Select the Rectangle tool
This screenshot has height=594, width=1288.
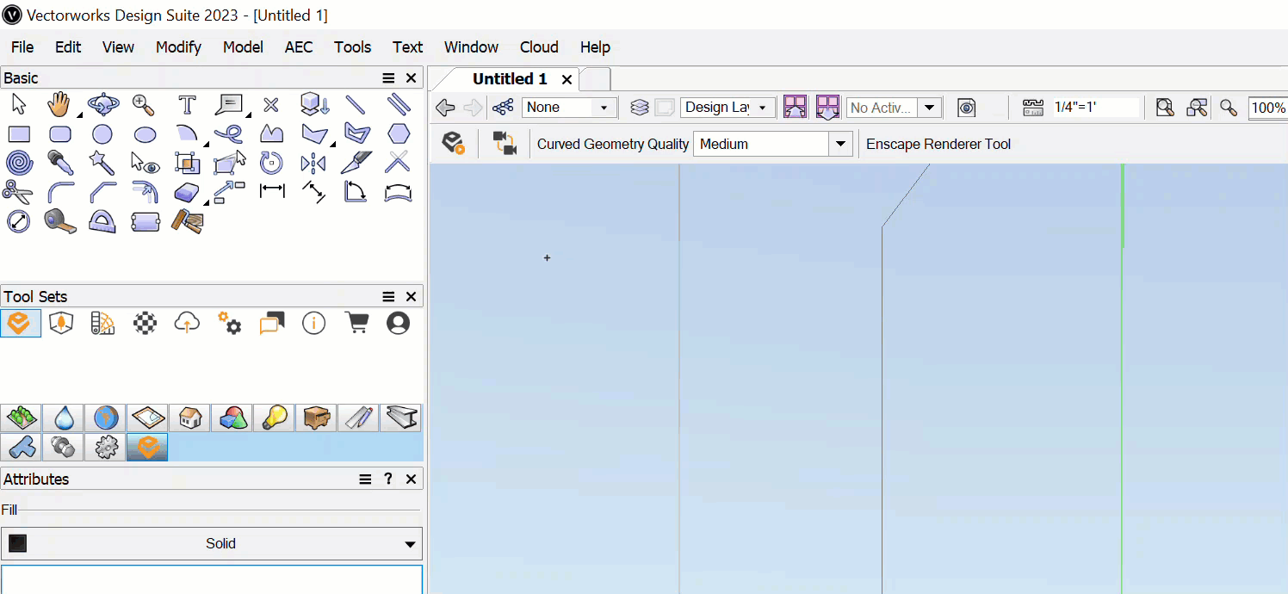click(x=18, y=134)
